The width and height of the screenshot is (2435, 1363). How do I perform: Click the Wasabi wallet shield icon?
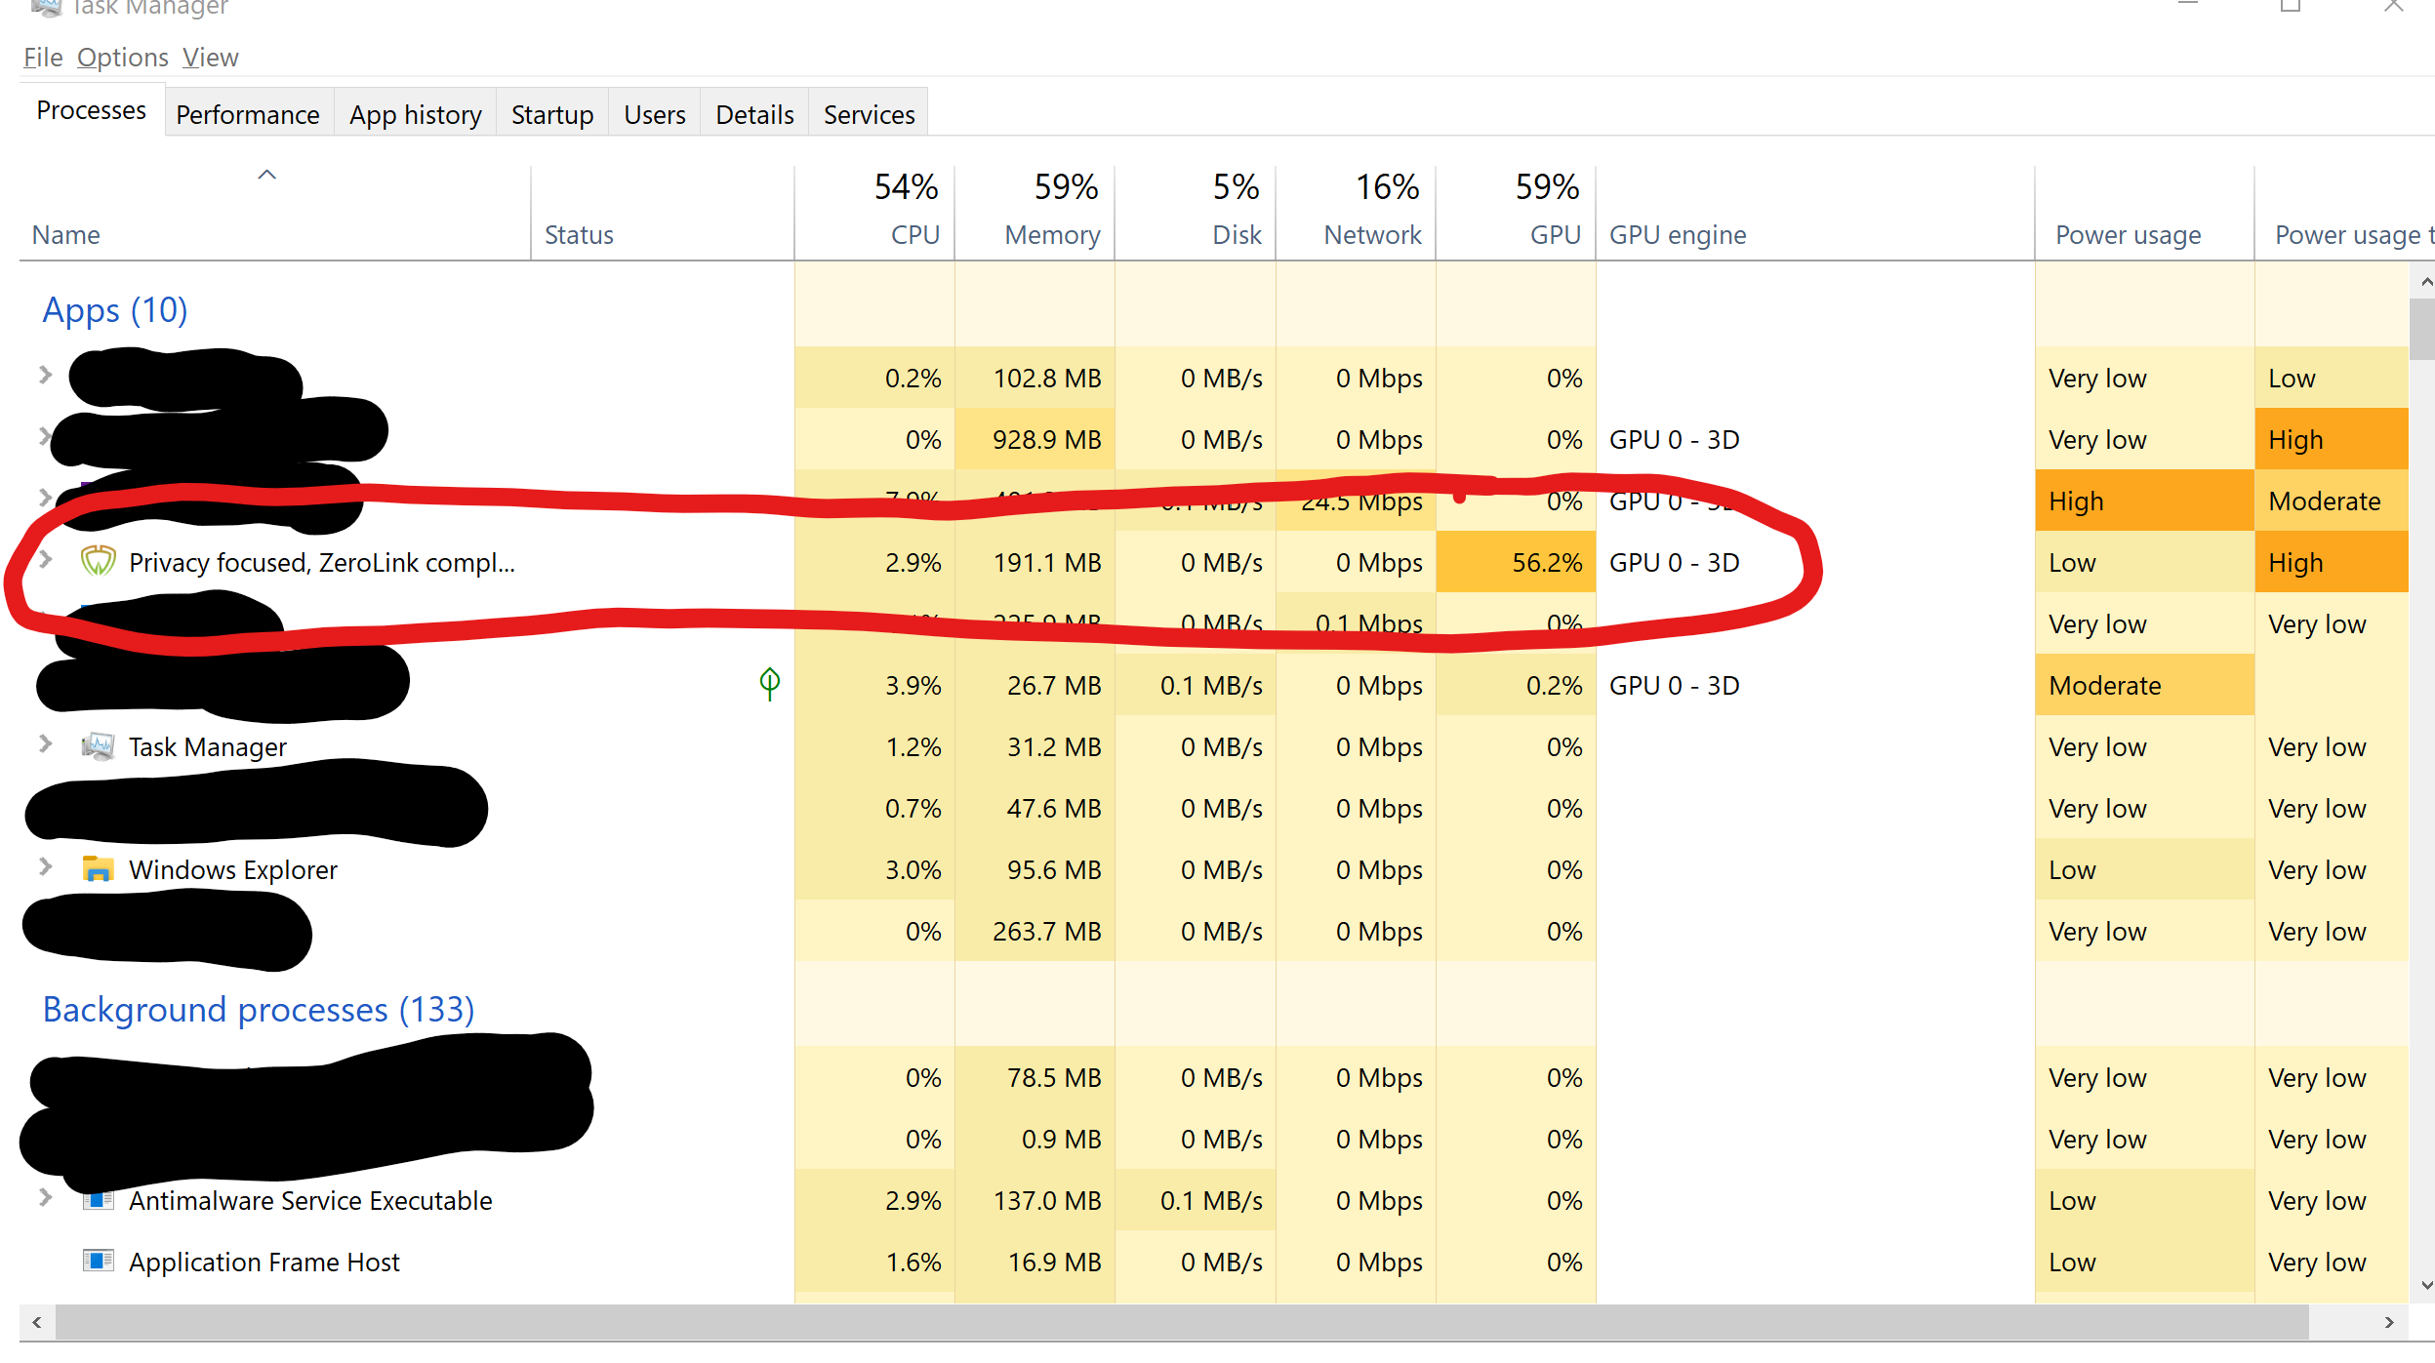(x=98, y=561)
